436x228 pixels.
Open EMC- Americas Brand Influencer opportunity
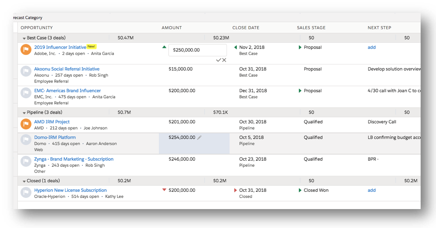coord(67,90)
